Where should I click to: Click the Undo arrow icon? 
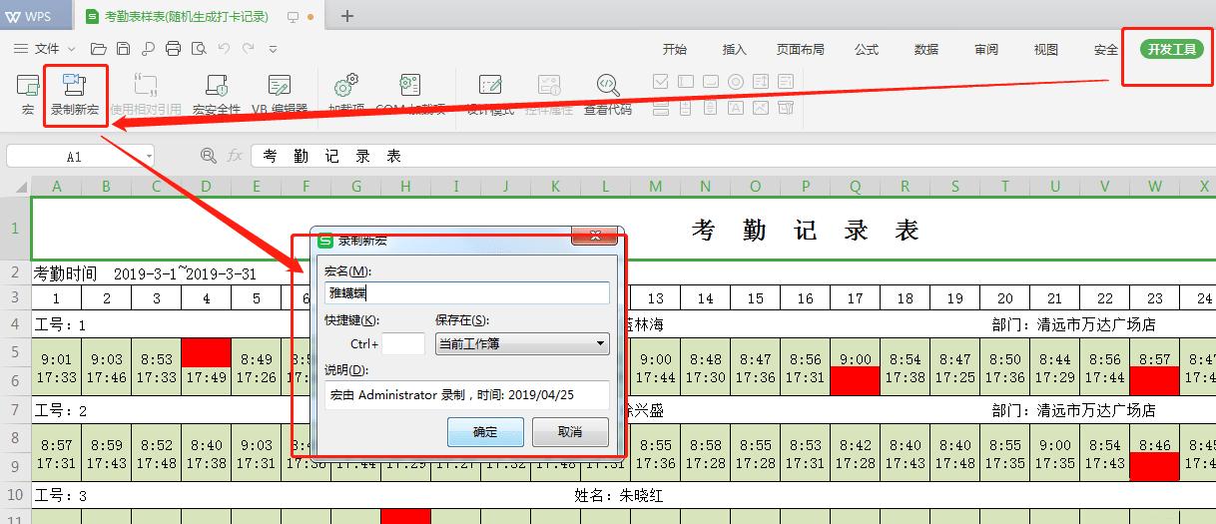coord(225,48)
